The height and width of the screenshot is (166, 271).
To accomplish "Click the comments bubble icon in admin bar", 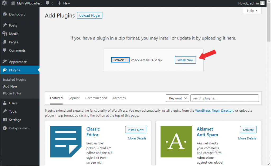I will point(47,3).
